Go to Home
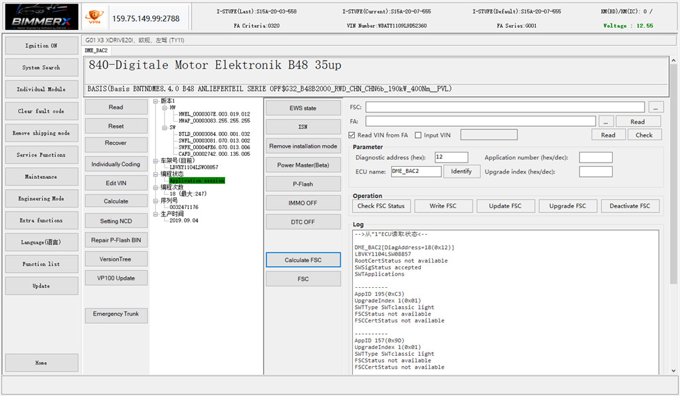 coord(41,363)
